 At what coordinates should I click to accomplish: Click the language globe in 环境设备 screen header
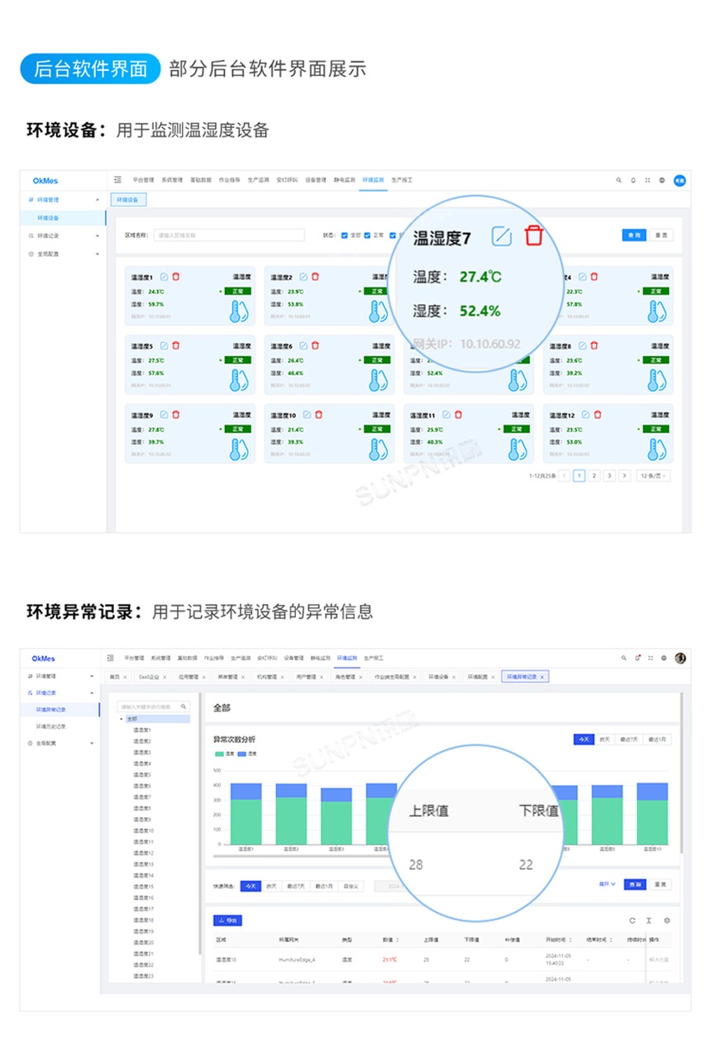662,180
